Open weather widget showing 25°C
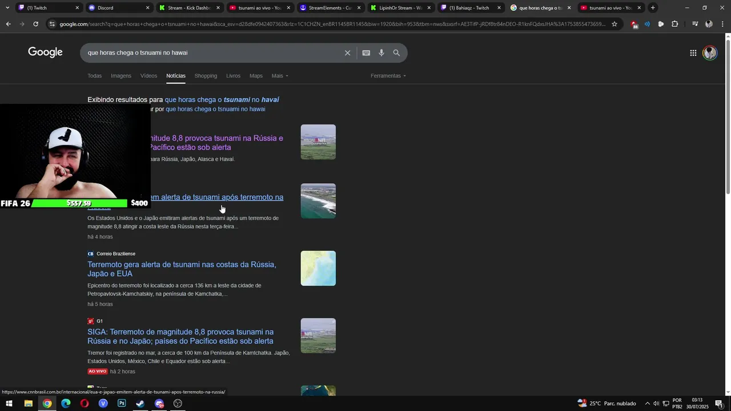The image size is (731, 411). 607,404
